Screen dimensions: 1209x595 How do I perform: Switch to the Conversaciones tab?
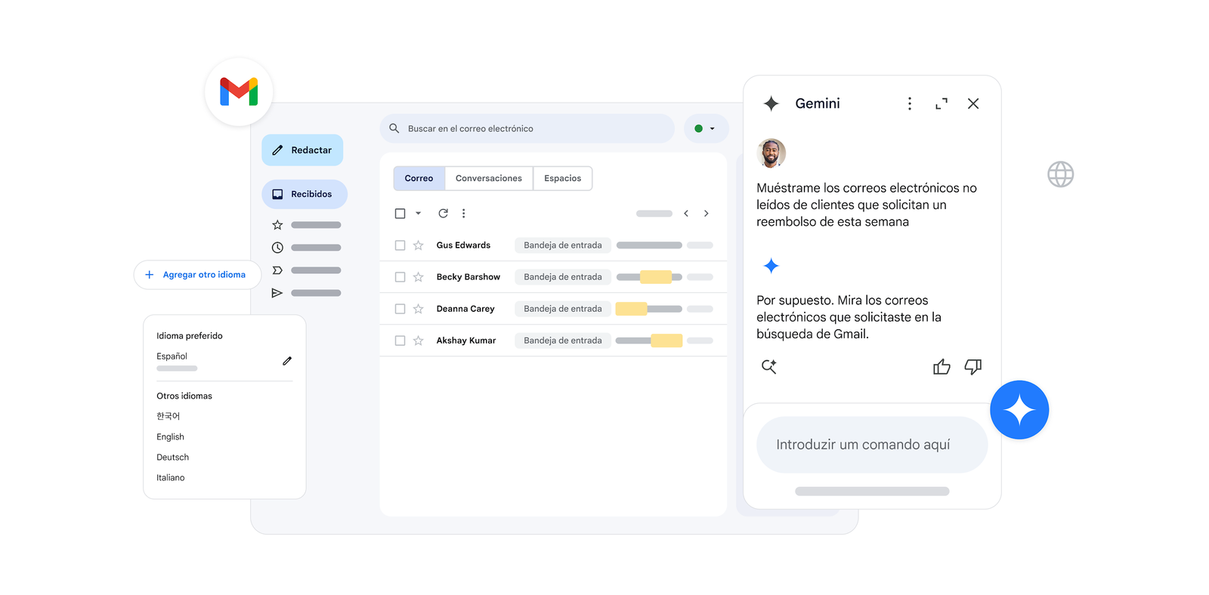coord(488,178)
